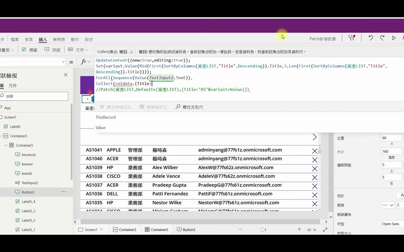This screenshot has height=252, width=404.
Task: Undo the last change
Action: [x=371, y=38]
